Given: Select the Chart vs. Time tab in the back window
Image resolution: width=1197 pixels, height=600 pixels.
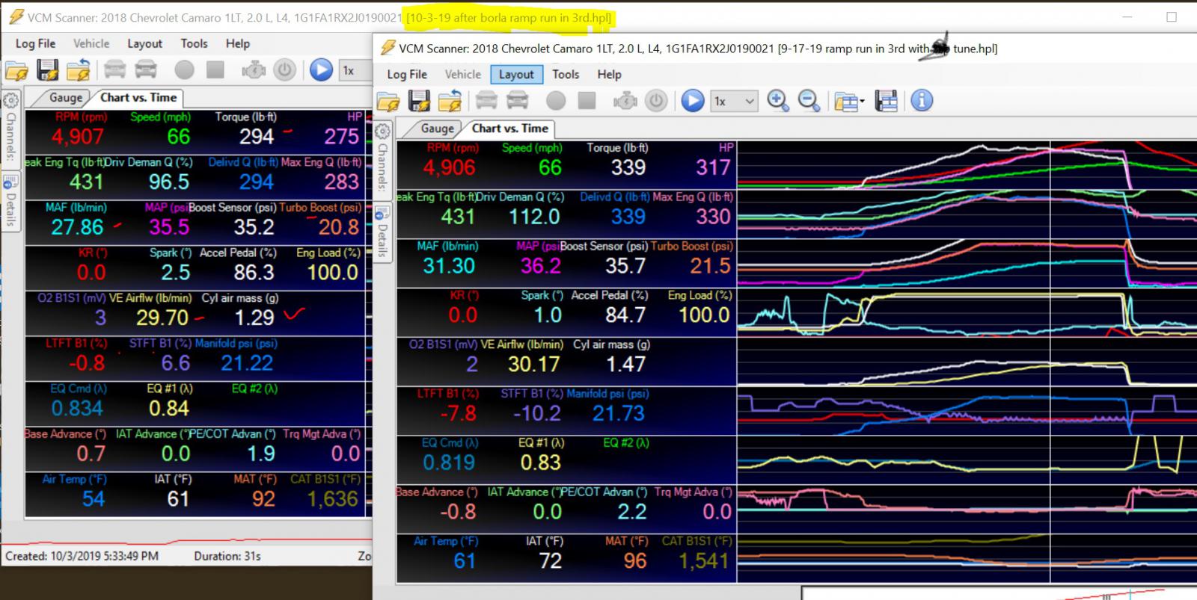Looking at the screenshot, I should 138,97.
